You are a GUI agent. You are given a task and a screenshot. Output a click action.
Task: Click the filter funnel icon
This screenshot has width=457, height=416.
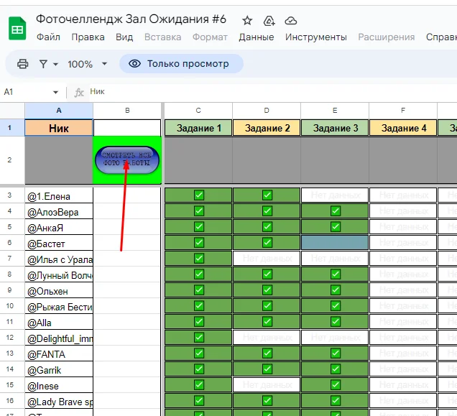(x=43, y=64)
